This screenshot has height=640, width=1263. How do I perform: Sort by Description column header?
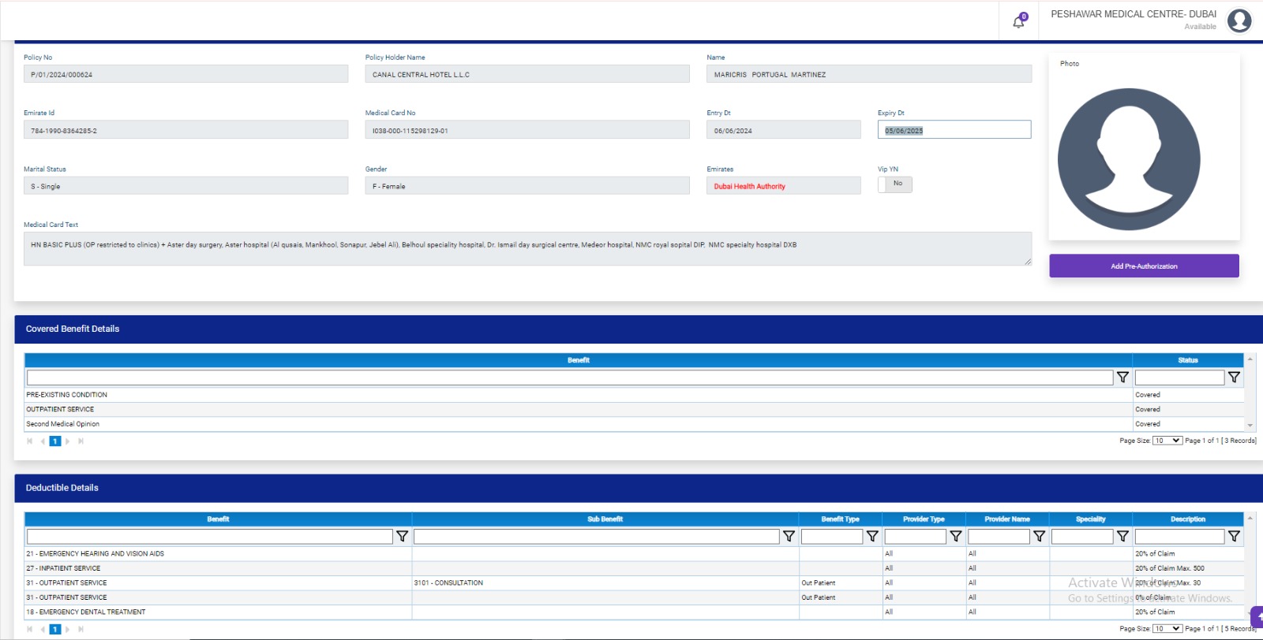[1187, 519]
